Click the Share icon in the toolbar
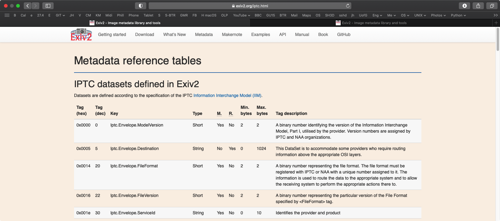This screenshot has height=221, width=500. [478, 6]
